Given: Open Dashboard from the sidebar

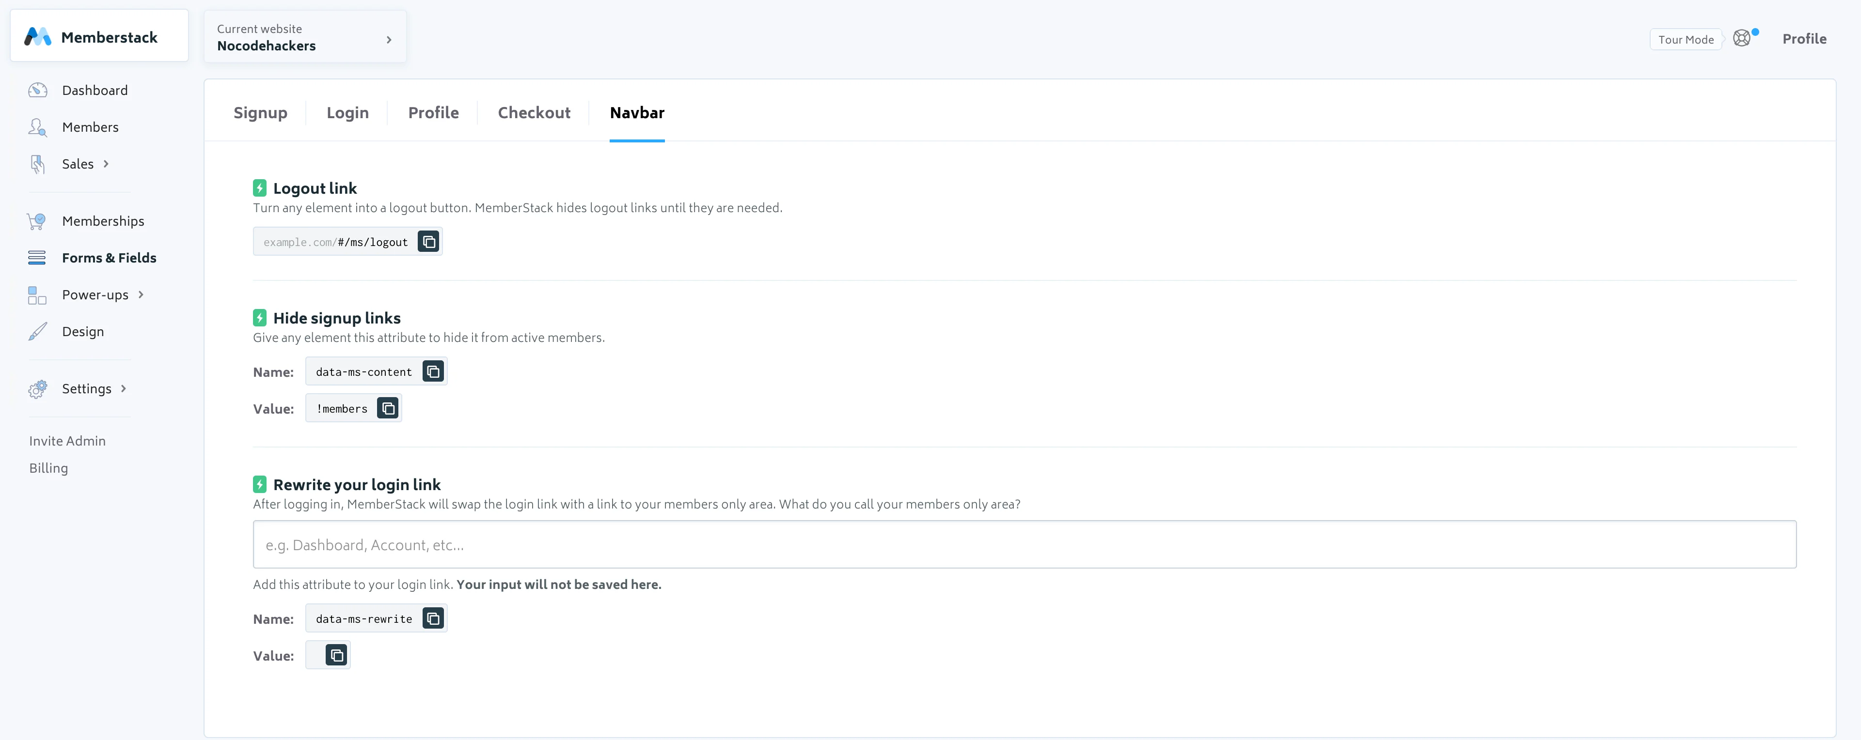Looking at the screenshot, I should 94,90.
